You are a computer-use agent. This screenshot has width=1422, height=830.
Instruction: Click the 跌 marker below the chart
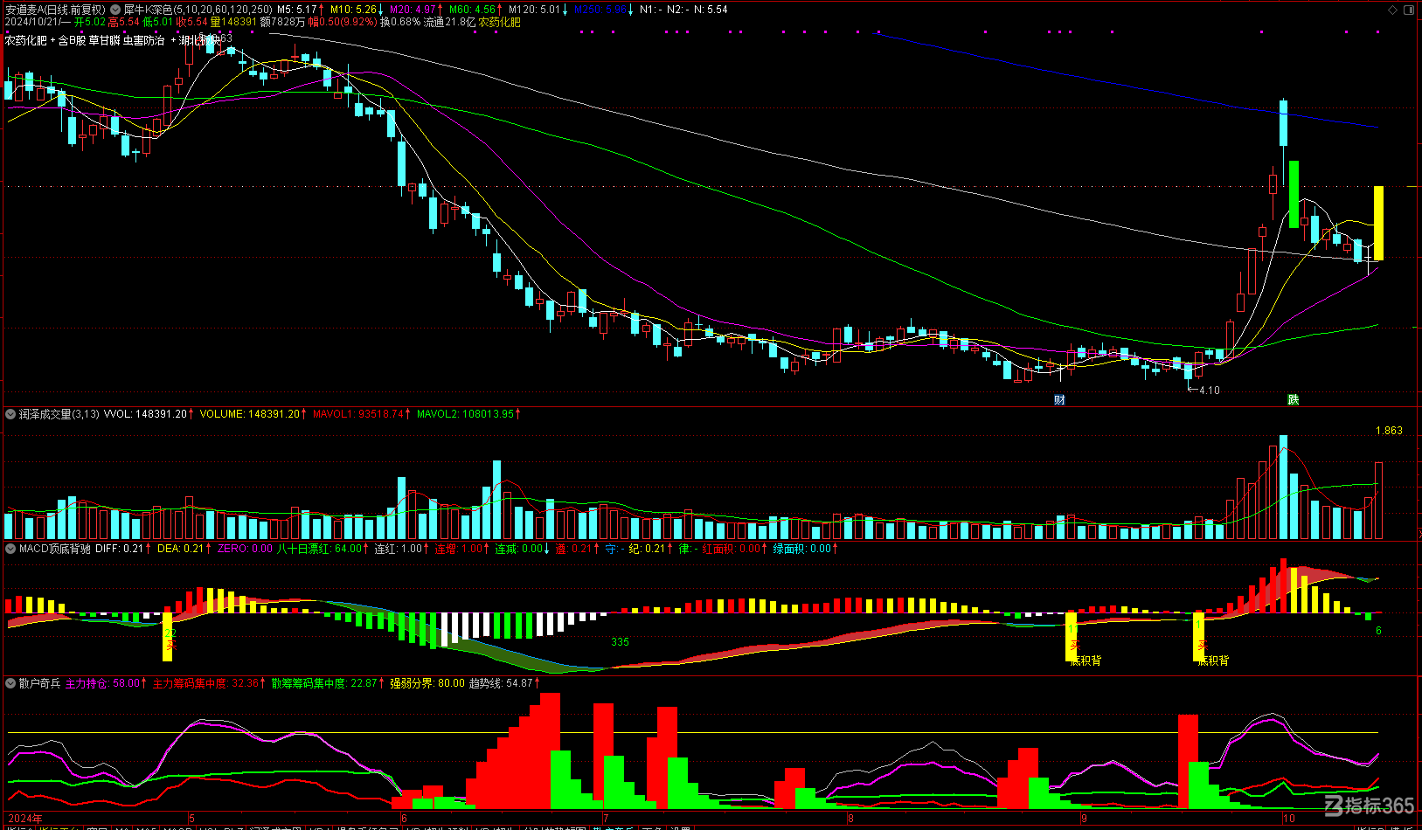click(1293, 400)
